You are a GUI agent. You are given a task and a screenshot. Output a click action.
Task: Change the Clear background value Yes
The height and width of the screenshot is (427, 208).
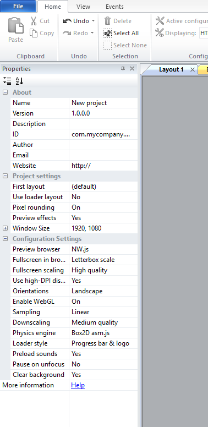(103, 374)
